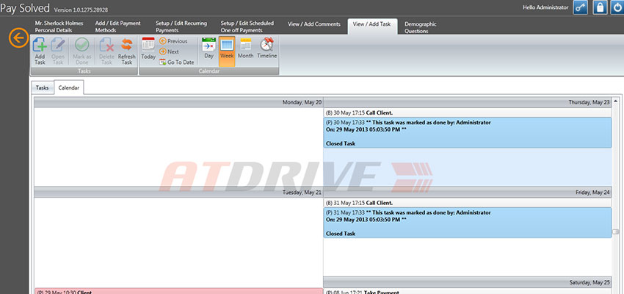
Task: Open Add / Edit Payment Methods tab
Action: tap(117, 26)
